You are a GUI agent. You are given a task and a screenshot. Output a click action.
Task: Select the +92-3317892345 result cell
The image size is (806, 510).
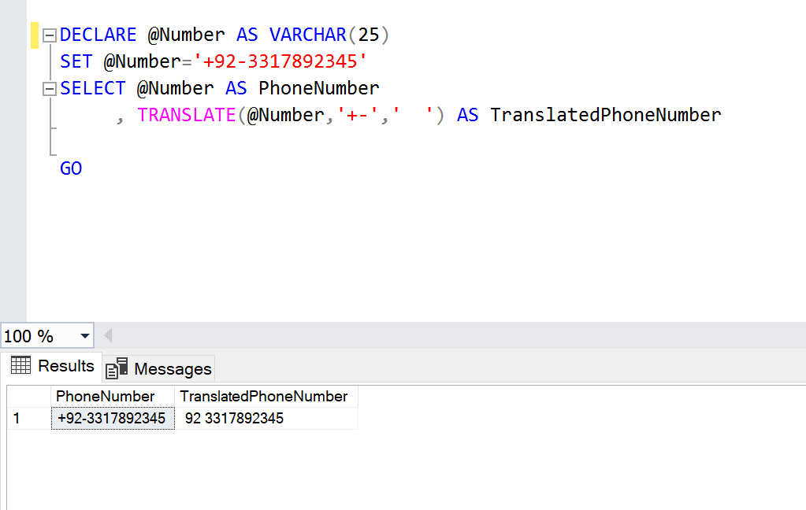pos(112,418)
